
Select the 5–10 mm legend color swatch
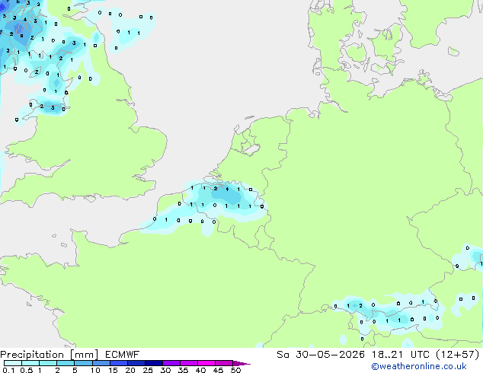tap(83, 363)
